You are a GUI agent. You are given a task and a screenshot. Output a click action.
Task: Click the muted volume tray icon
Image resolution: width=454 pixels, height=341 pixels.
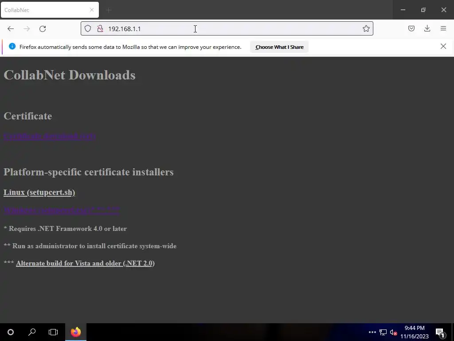(x=393, y=332)
